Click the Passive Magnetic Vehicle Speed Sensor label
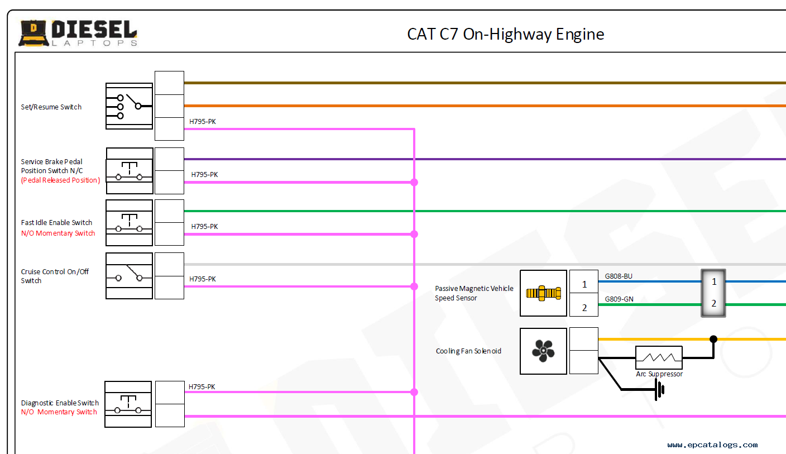 point(474,293)
